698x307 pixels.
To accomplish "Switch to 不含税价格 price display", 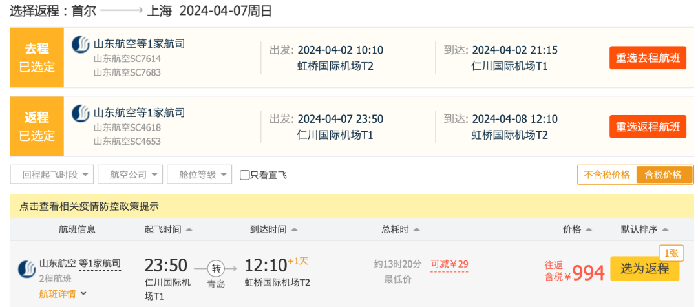I will click(x=607, y=175).
